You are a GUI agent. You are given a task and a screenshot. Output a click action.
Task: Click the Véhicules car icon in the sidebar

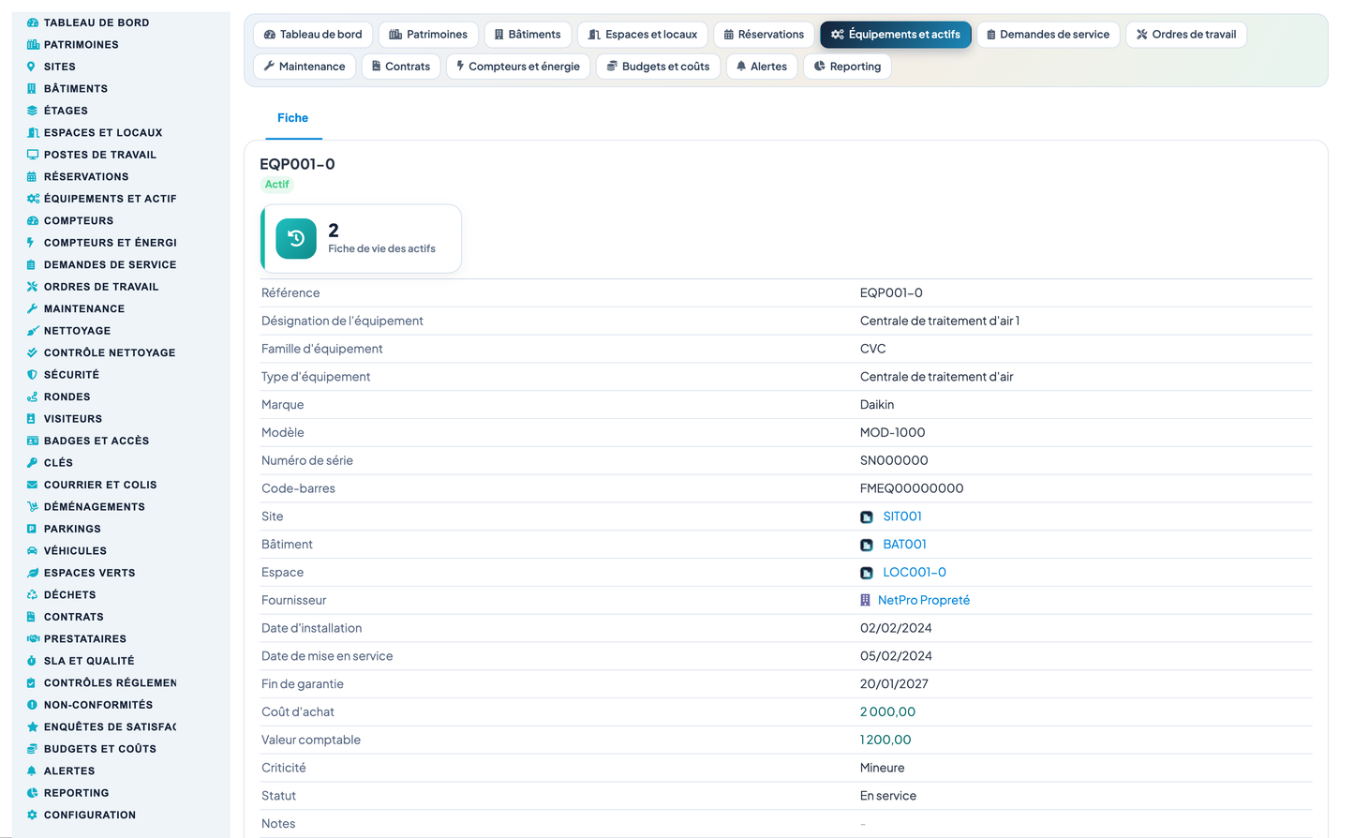click(32, 551)
